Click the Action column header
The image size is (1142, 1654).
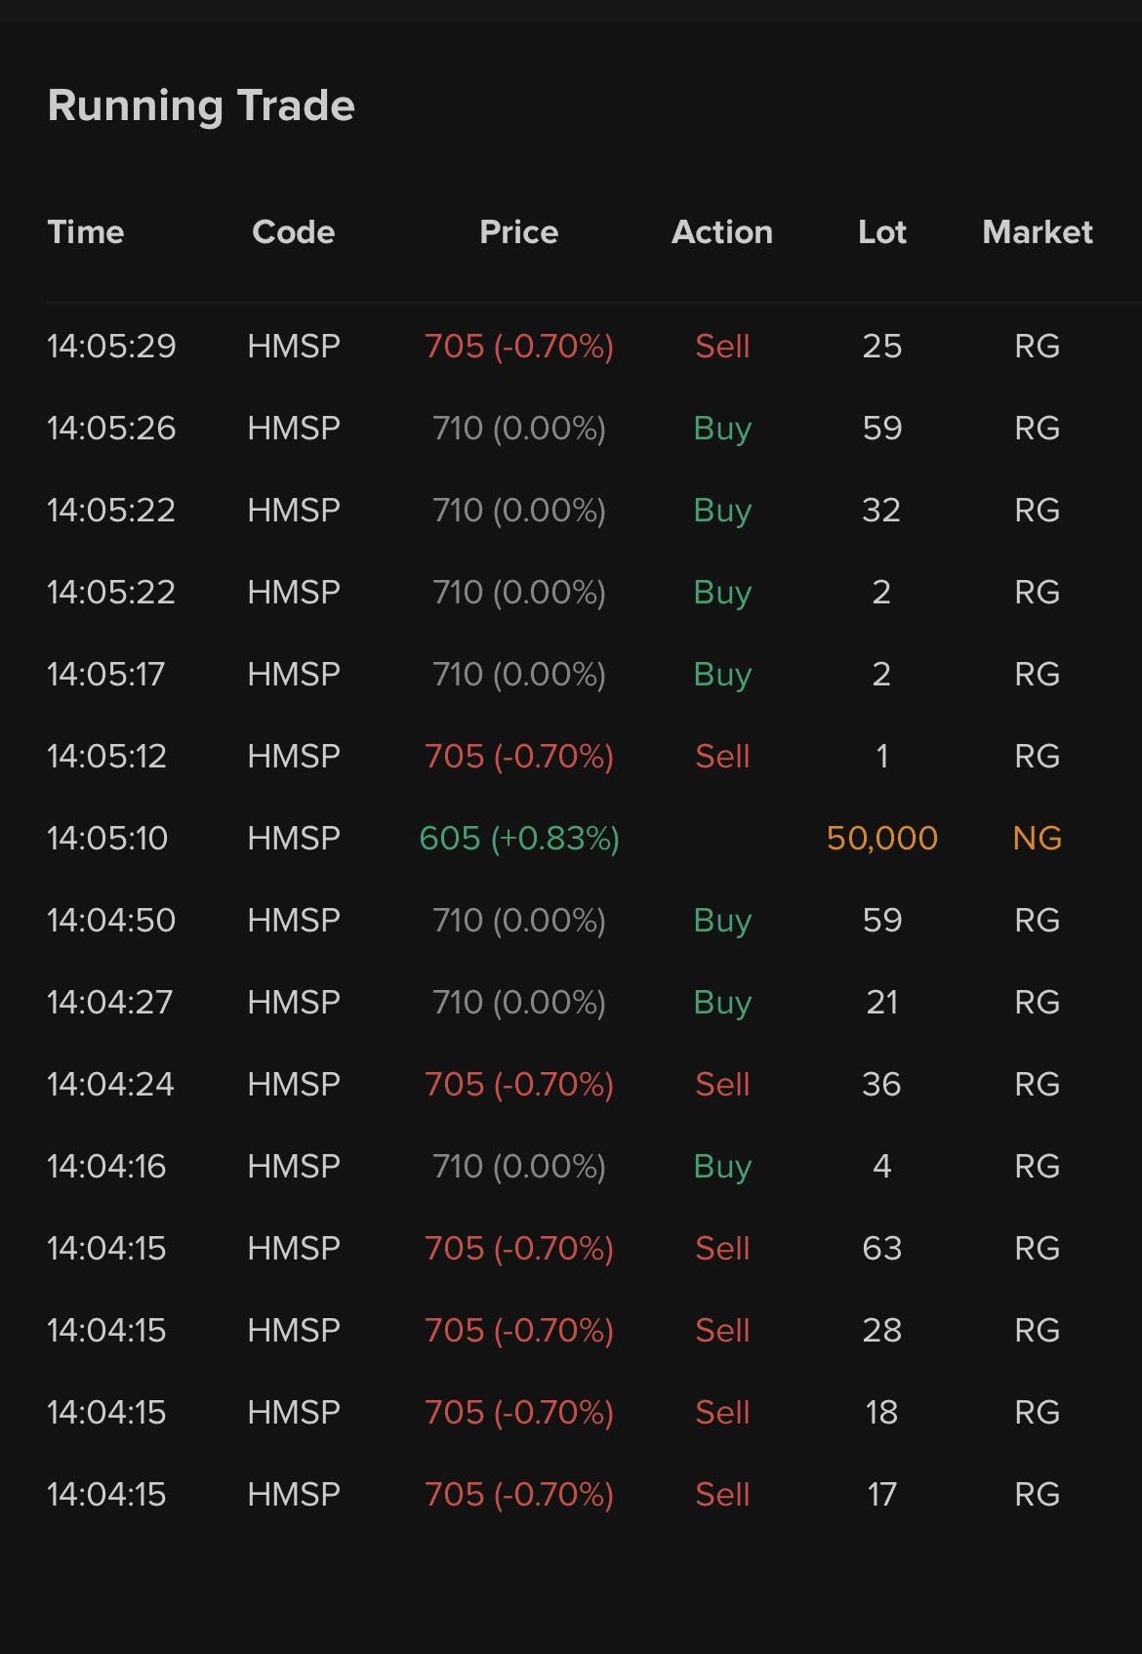click(x=722, y=232)
